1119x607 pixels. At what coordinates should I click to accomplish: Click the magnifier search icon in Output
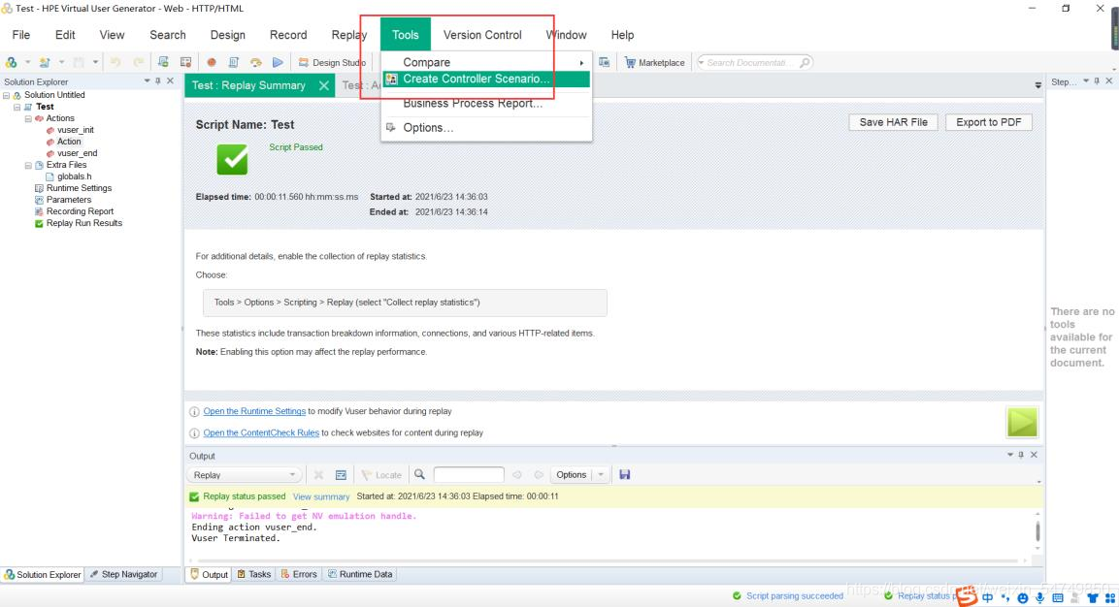click(x=419, y=474)
